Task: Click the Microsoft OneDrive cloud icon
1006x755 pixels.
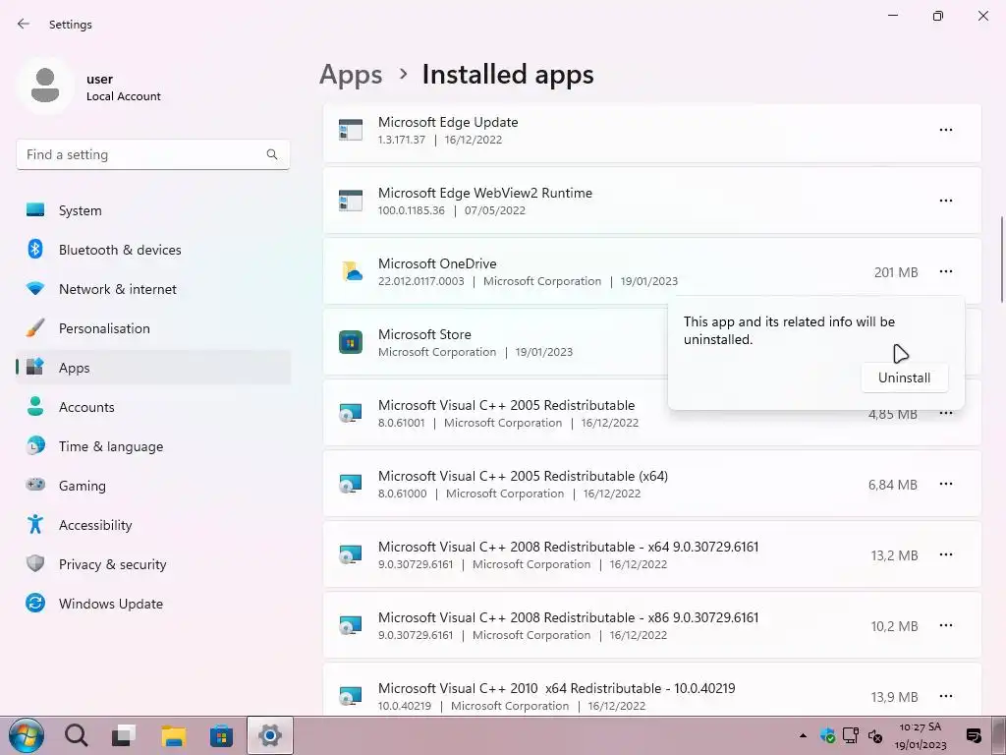Action: tap(351, 271)
